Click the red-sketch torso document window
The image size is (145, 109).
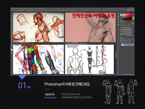coord(39,27)
